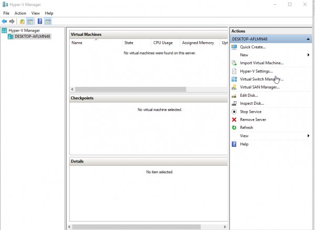
Task: Open Hyper-V Settings action
Action: click(256, 71)
